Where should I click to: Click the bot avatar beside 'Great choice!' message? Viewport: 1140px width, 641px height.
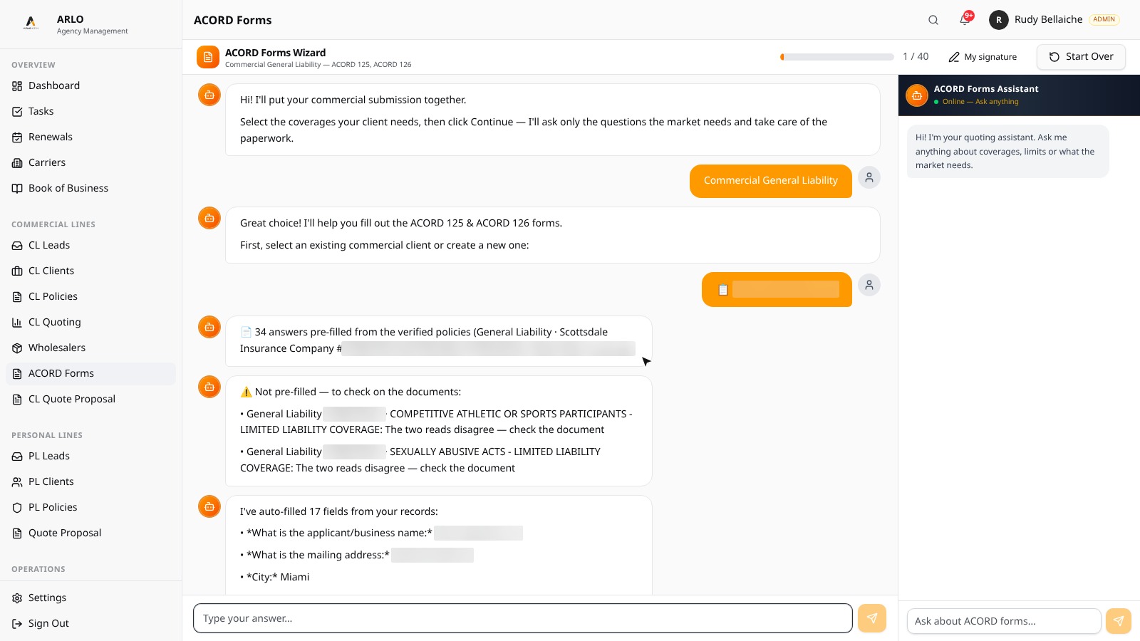click(x=209, y=218)
